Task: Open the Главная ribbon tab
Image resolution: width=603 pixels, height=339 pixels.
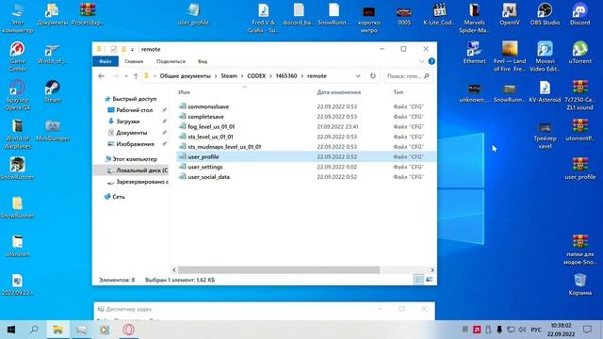Action: coord(134,61)
